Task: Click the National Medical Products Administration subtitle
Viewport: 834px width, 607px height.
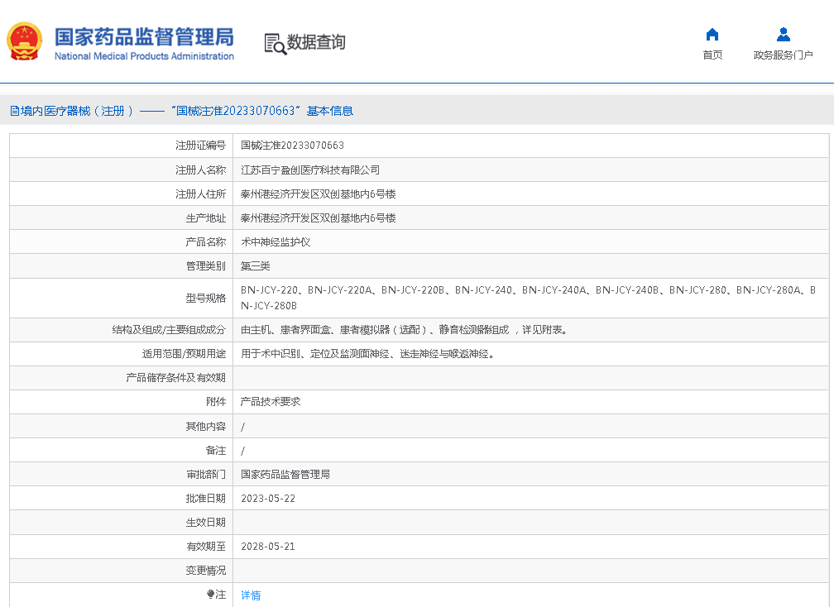Action: click(x=144, y=56)
